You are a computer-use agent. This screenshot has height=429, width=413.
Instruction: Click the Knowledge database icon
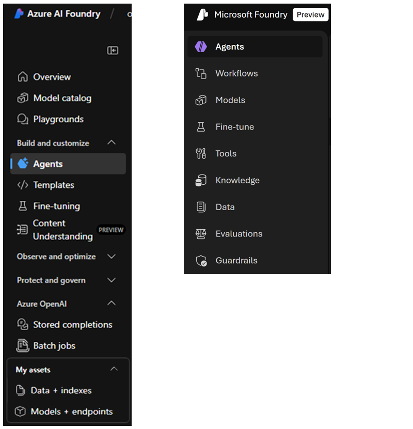click(201, 180)
